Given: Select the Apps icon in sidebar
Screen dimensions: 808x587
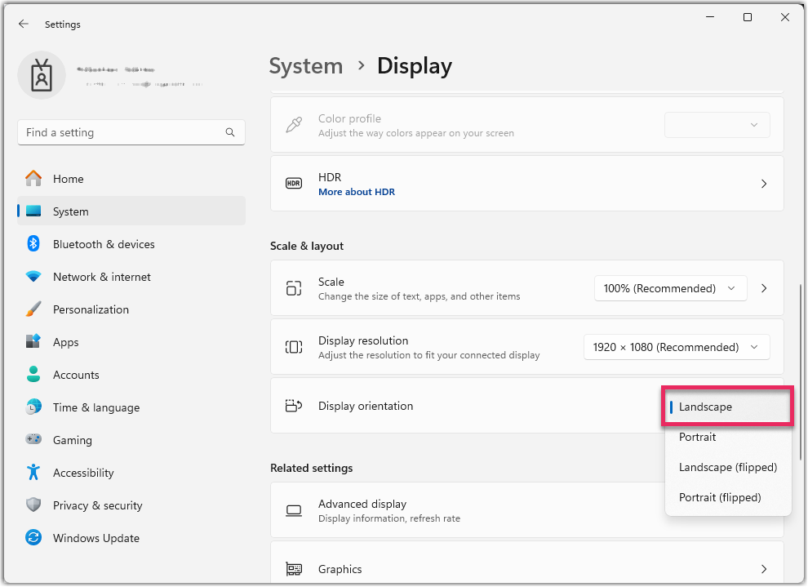Looking at the screenshot, I should (33, 342).
